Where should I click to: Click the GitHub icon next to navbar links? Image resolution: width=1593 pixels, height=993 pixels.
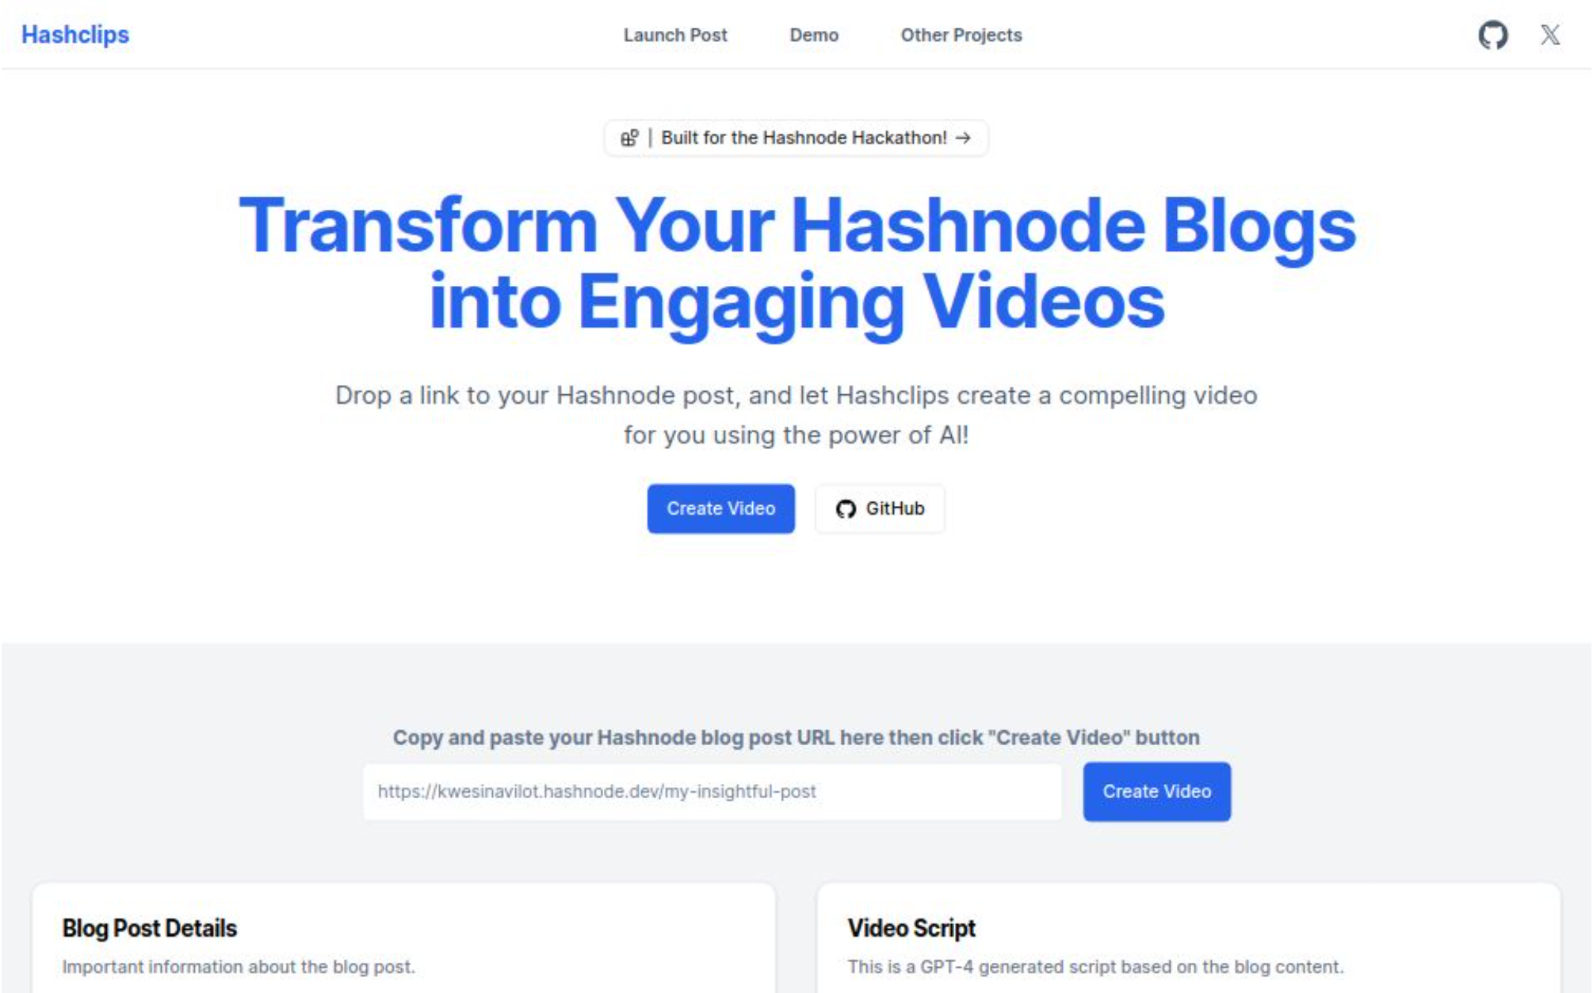coord(1492,34)
